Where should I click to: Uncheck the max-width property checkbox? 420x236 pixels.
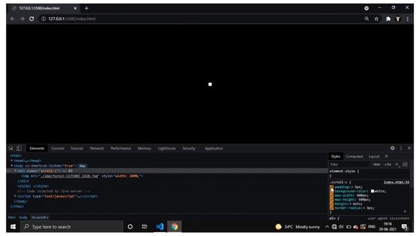coord(331,195)
